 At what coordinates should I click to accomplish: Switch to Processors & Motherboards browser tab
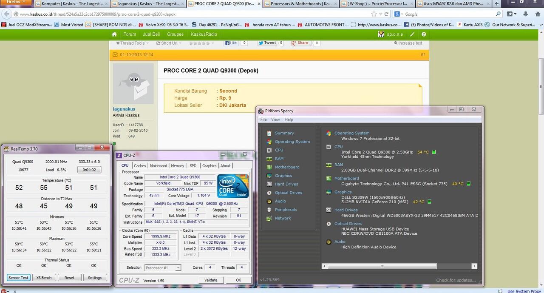click(301, 4)
